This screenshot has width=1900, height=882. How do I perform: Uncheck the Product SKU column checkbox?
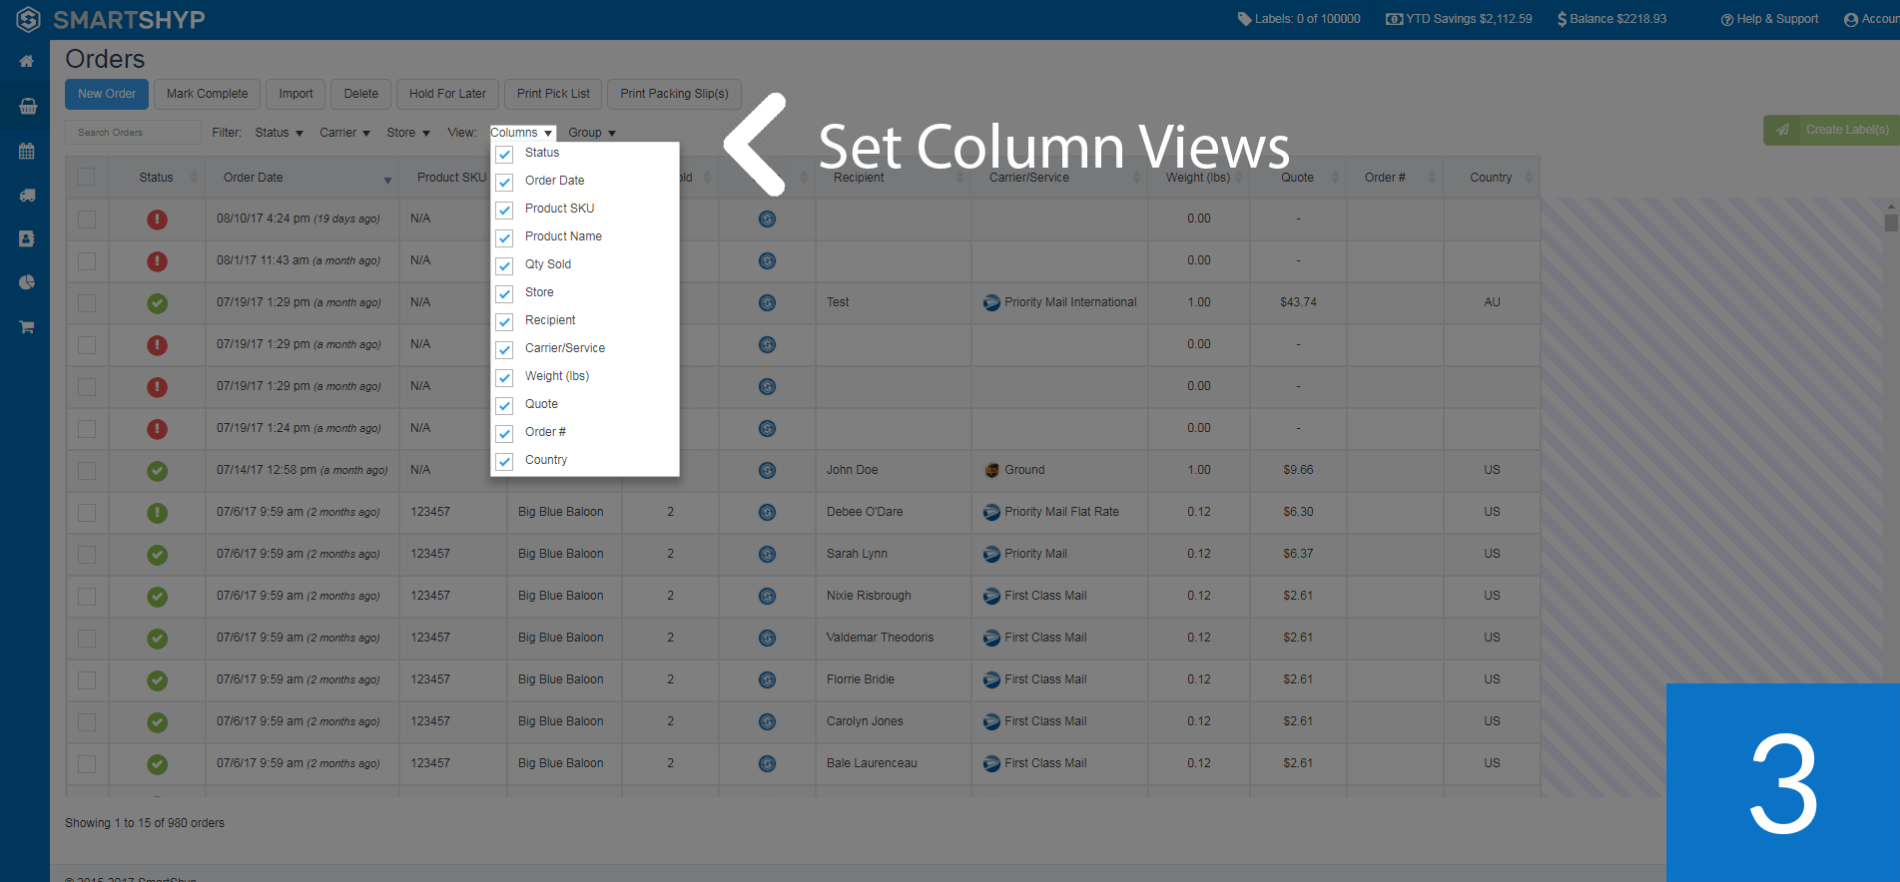click(x=504, y=211)
